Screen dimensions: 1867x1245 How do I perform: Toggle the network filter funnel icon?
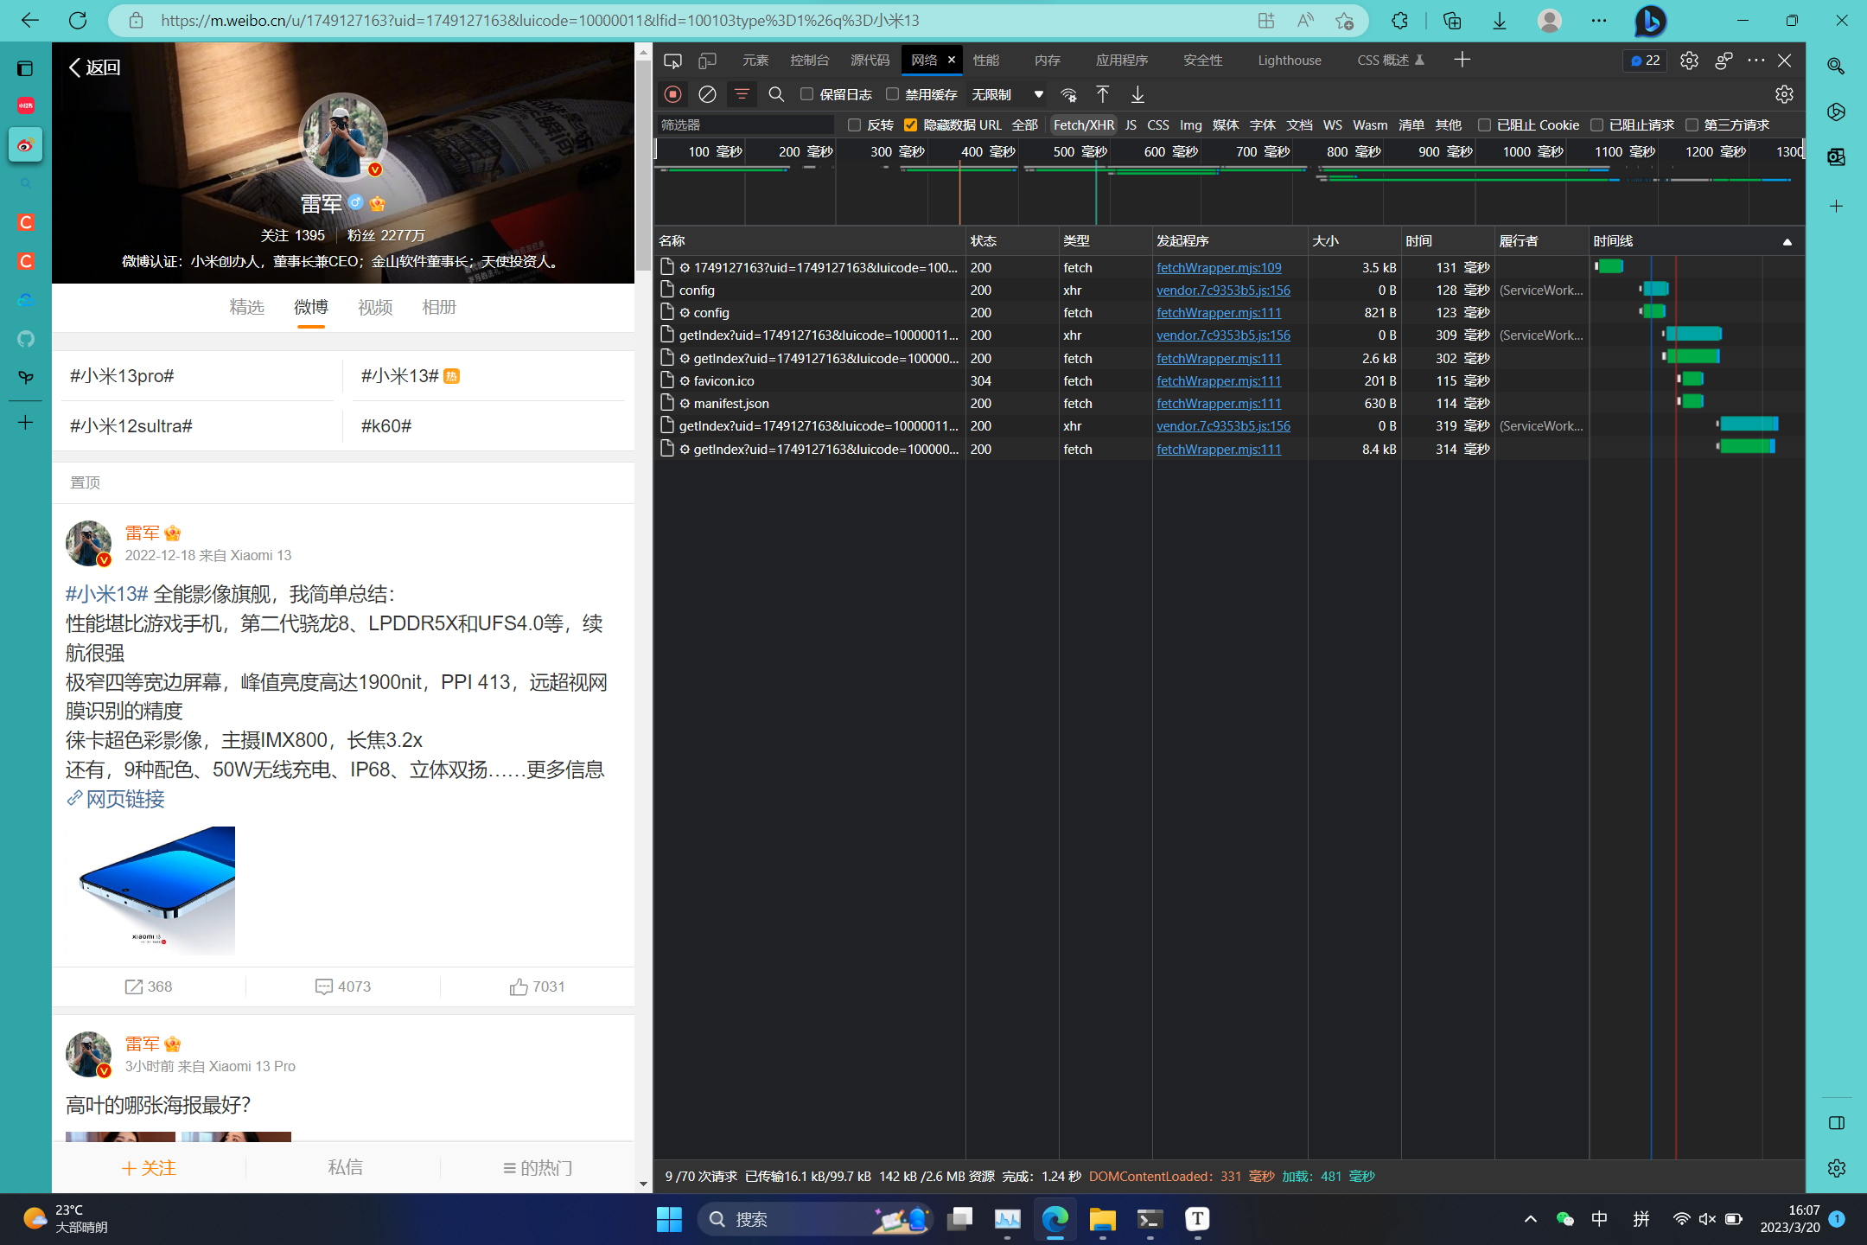(742, 94)
